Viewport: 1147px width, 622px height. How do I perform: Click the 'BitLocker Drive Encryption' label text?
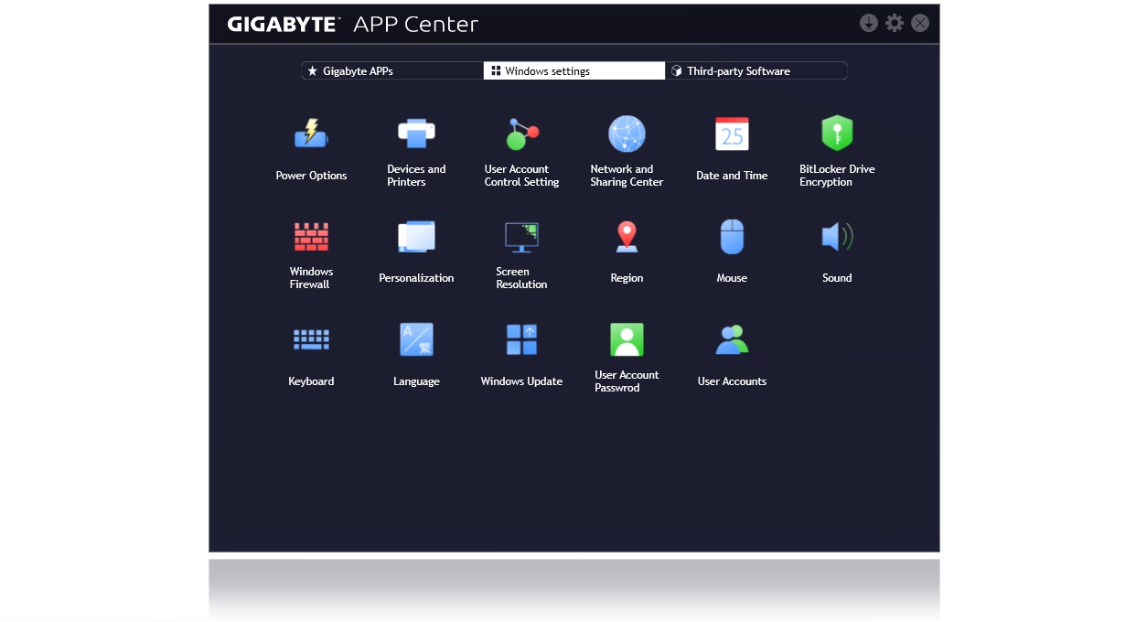(x=837, y=176)
